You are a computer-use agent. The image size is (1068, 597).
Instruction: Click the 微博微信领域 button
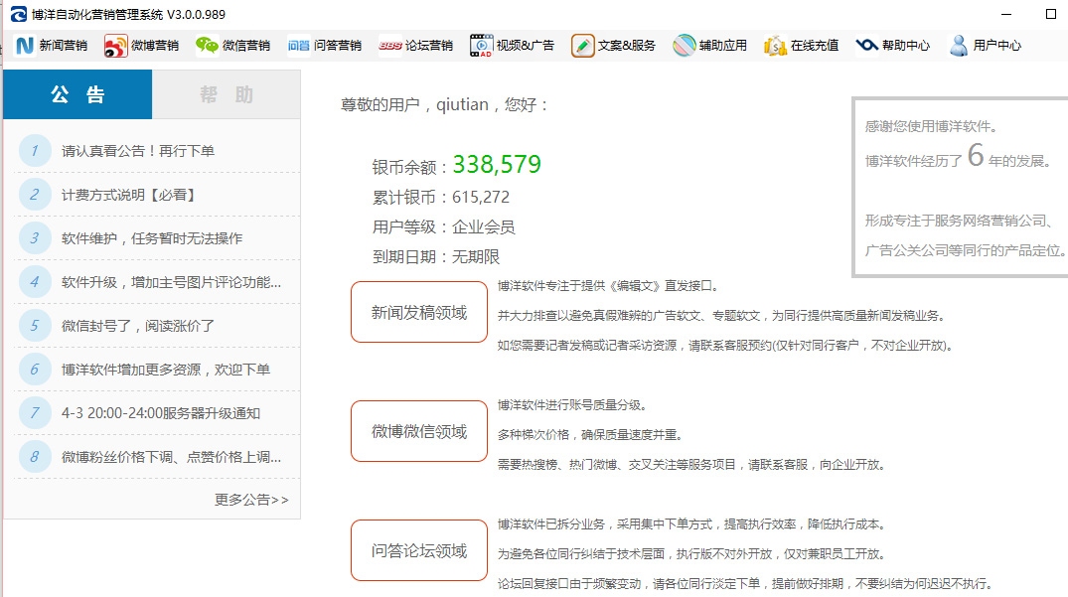click(x=419, y=431)
